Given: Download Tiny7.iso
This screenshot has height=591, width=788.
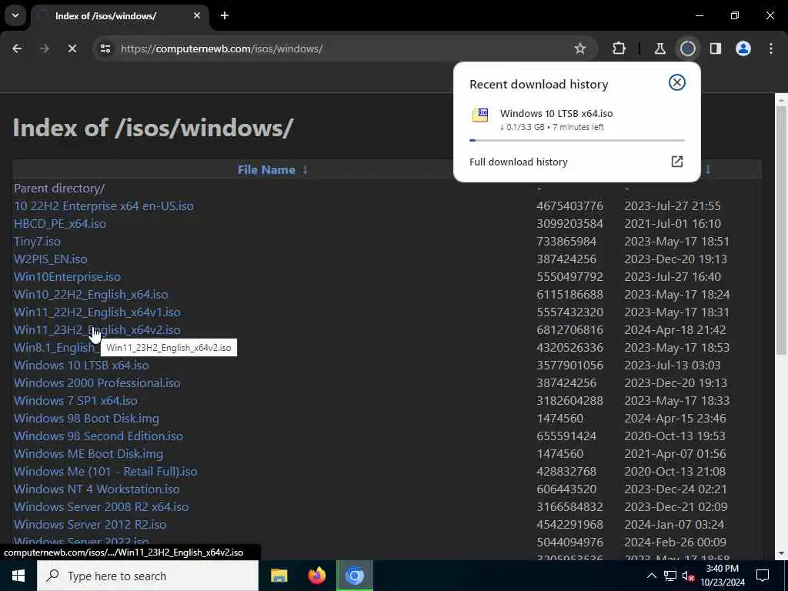Looking at the screenshot, I should click(37, 241).
